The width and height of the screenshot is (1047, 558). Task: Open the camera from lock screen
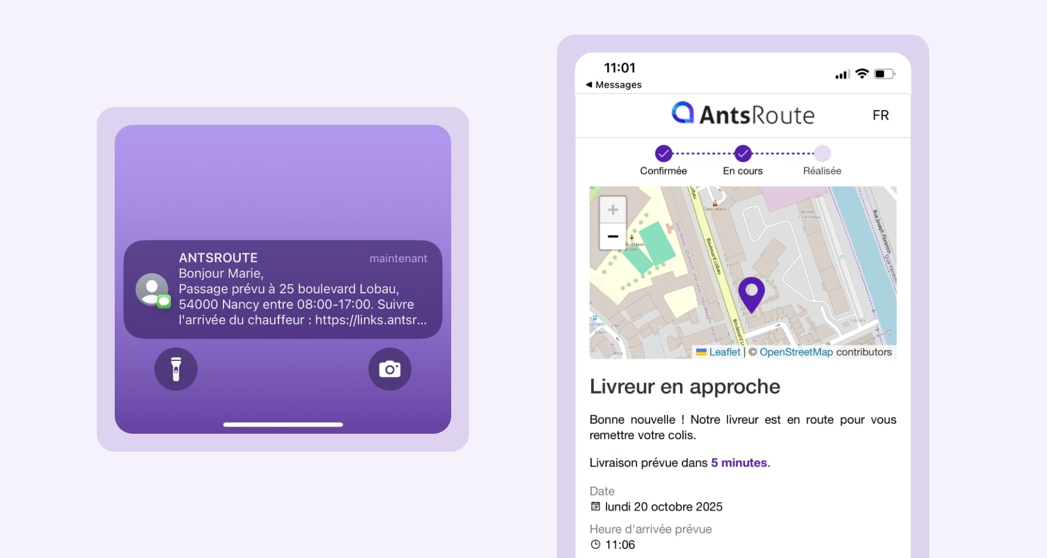tap(390, 369)
